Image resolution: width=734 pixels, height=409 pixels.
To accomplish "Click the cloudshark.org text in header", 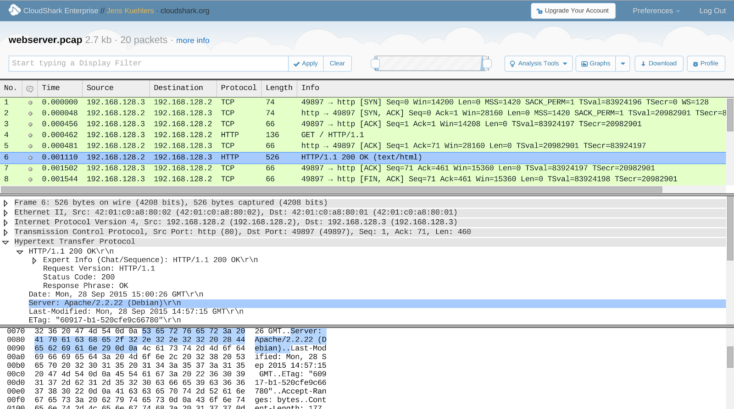I will pyautogui.click(x=185, y=11).
